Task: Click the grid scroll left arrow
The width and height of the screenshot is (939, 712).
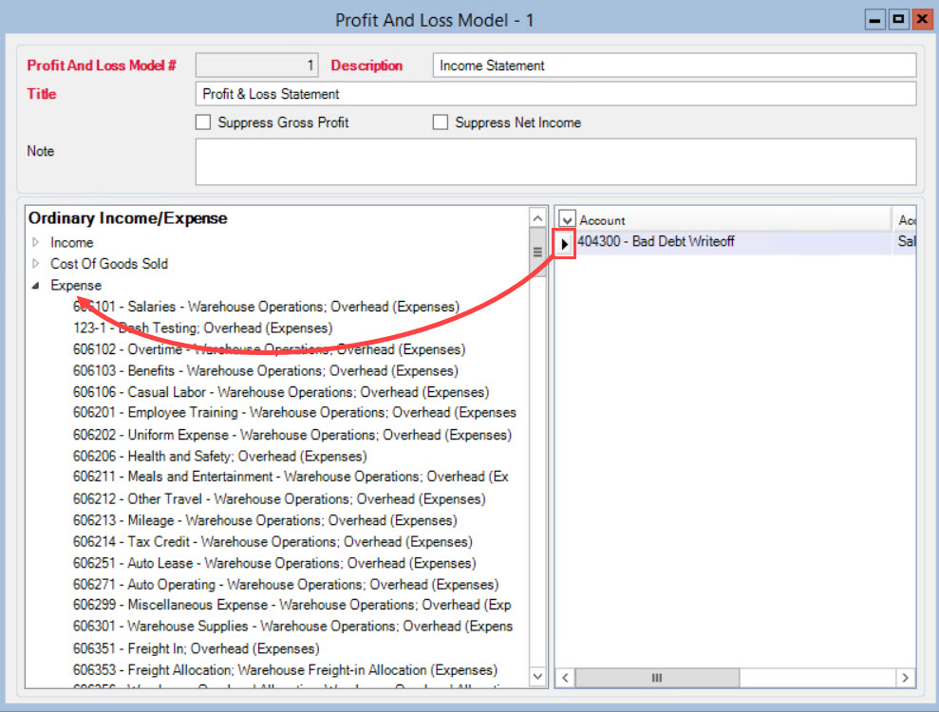Action: tap(565, 678)
